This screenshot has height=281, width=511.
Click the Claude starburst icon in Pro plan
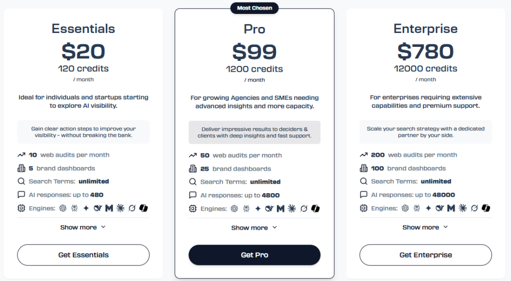pyautogui.click(x=291, y=209)
